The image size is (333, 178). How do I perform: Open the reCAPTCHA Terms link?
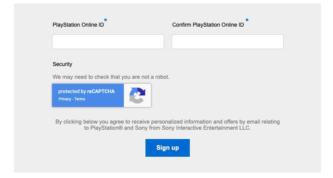coord(79,99)
